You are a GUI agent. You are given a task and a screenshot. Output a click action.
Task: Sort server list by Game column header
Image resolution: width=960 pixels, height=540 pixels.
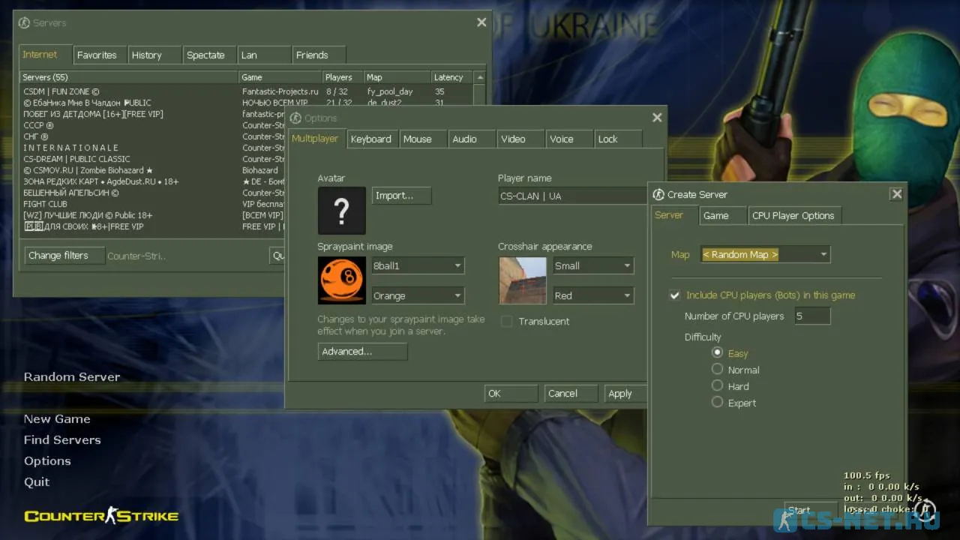[x=280, y=77]
